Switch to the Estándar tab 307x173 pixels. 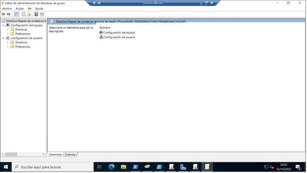(70, 155)
